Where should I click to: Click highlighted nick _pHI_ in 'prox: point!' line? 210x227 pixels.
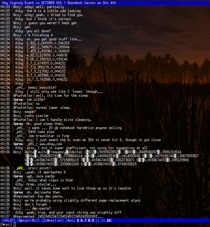point(21,168)
